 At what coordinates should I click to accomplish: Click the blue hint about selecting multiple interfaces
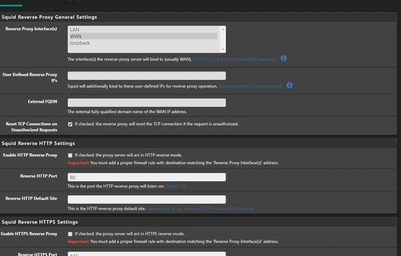pyautogui.click(x=234, y=59)
